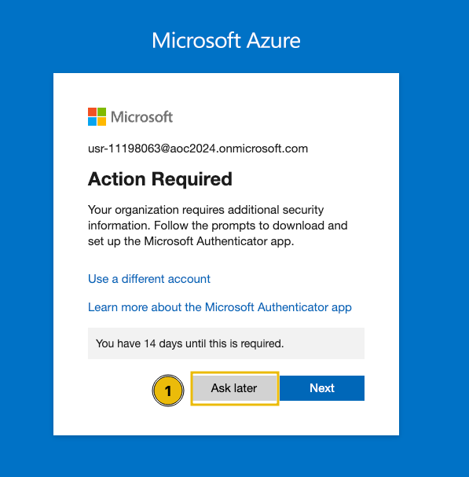469x477 pixels.
Task: Select the yellow square of the Microsoft logo
Action: [102, 121]
